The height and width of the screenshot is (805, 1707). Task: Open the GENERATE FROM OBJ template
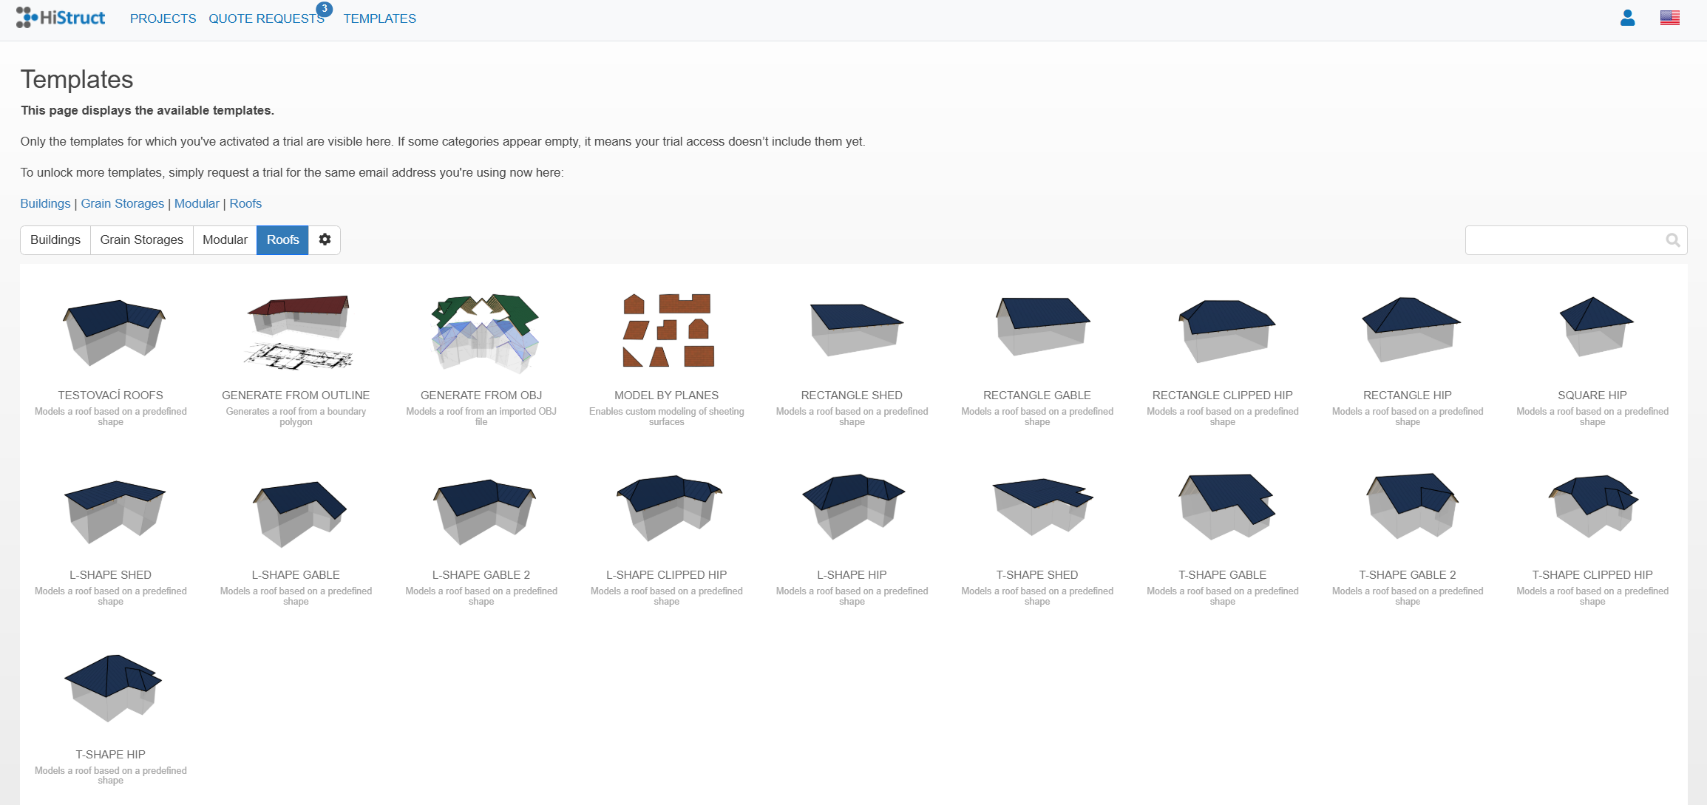click(481, 333)
